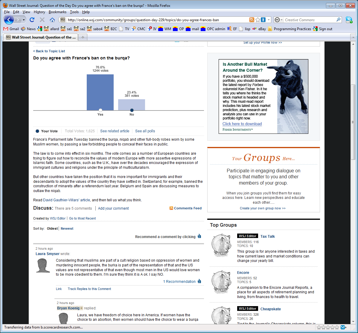Click the RSS feed icon in address bar
This screenshot has height=333, width=358.
point(252,20)
